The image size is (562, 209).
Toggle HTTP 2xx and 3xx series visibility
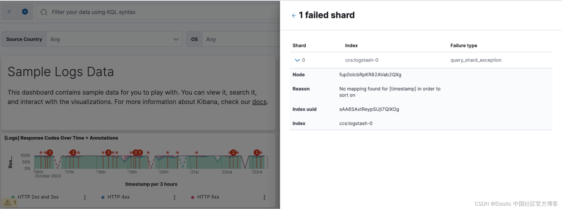[38, 197]
